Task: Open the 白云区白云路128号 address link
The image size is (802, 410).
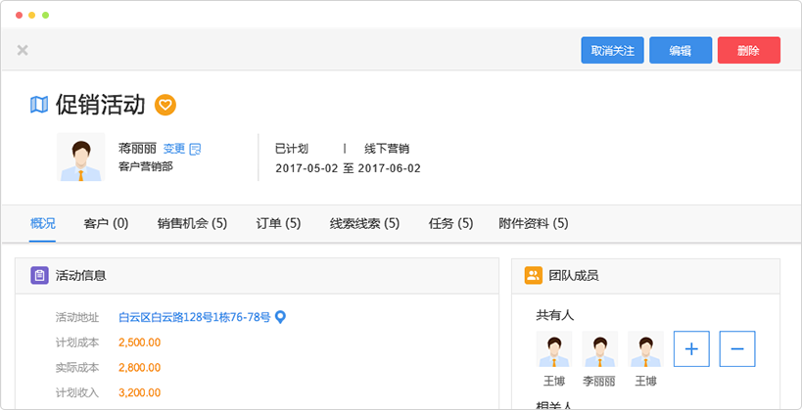Action: (x=194, y=317)
